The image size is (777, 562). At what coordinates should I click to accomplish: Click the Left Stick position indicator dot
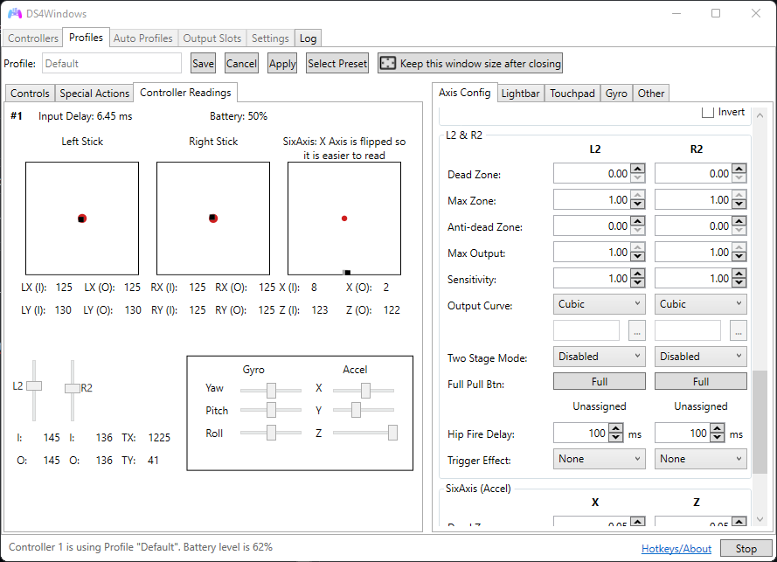click(82, 219)
